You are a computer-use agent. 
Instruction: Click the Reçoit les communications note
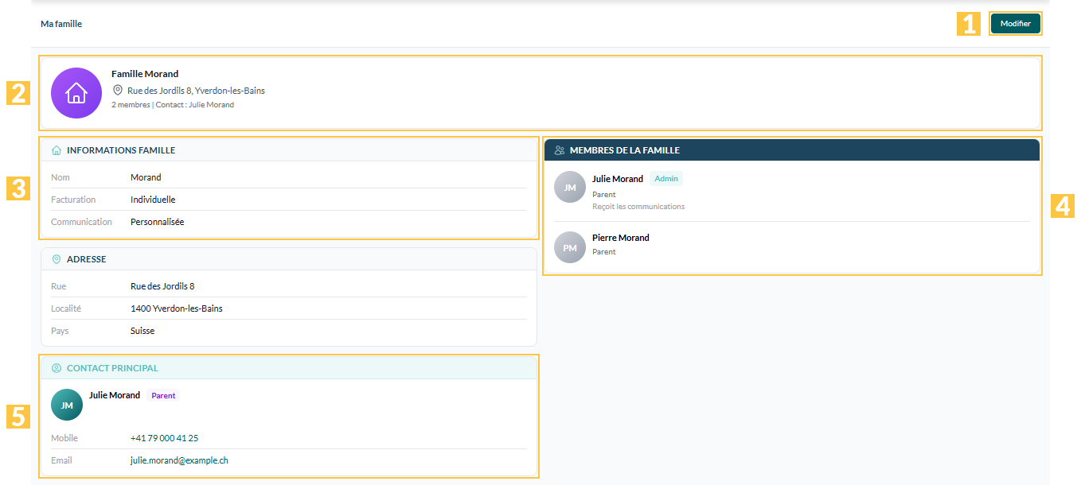tap(638, 207)
